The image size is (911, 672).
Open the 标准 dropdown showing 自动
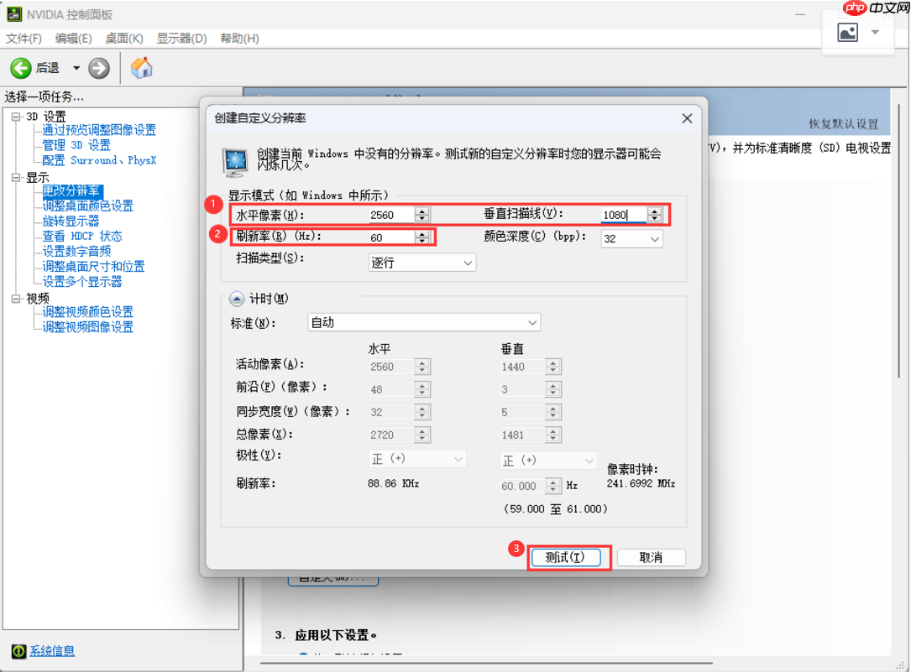532,322
